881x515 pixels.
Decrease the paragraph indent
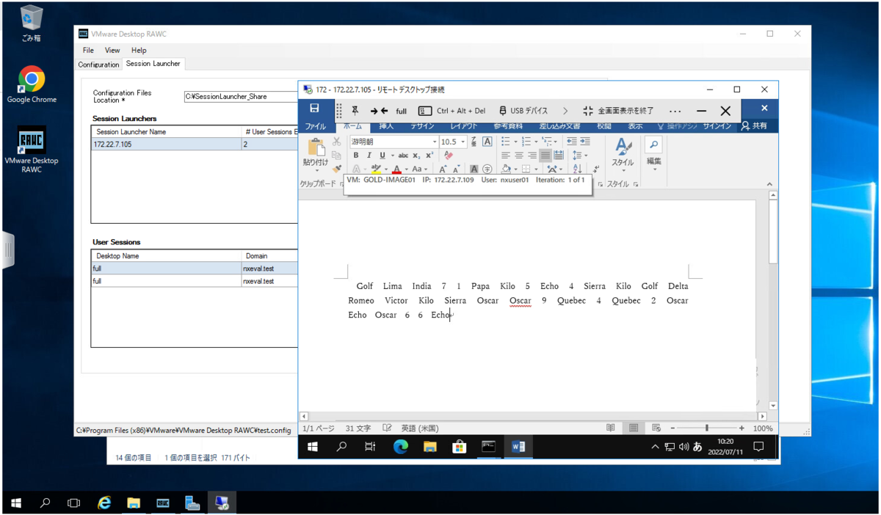point(572,142)
